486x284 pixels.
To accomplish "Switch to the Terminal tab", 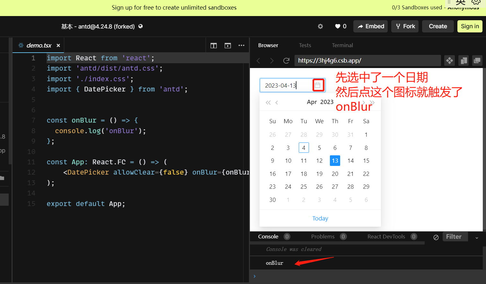I will click(342, 45).
